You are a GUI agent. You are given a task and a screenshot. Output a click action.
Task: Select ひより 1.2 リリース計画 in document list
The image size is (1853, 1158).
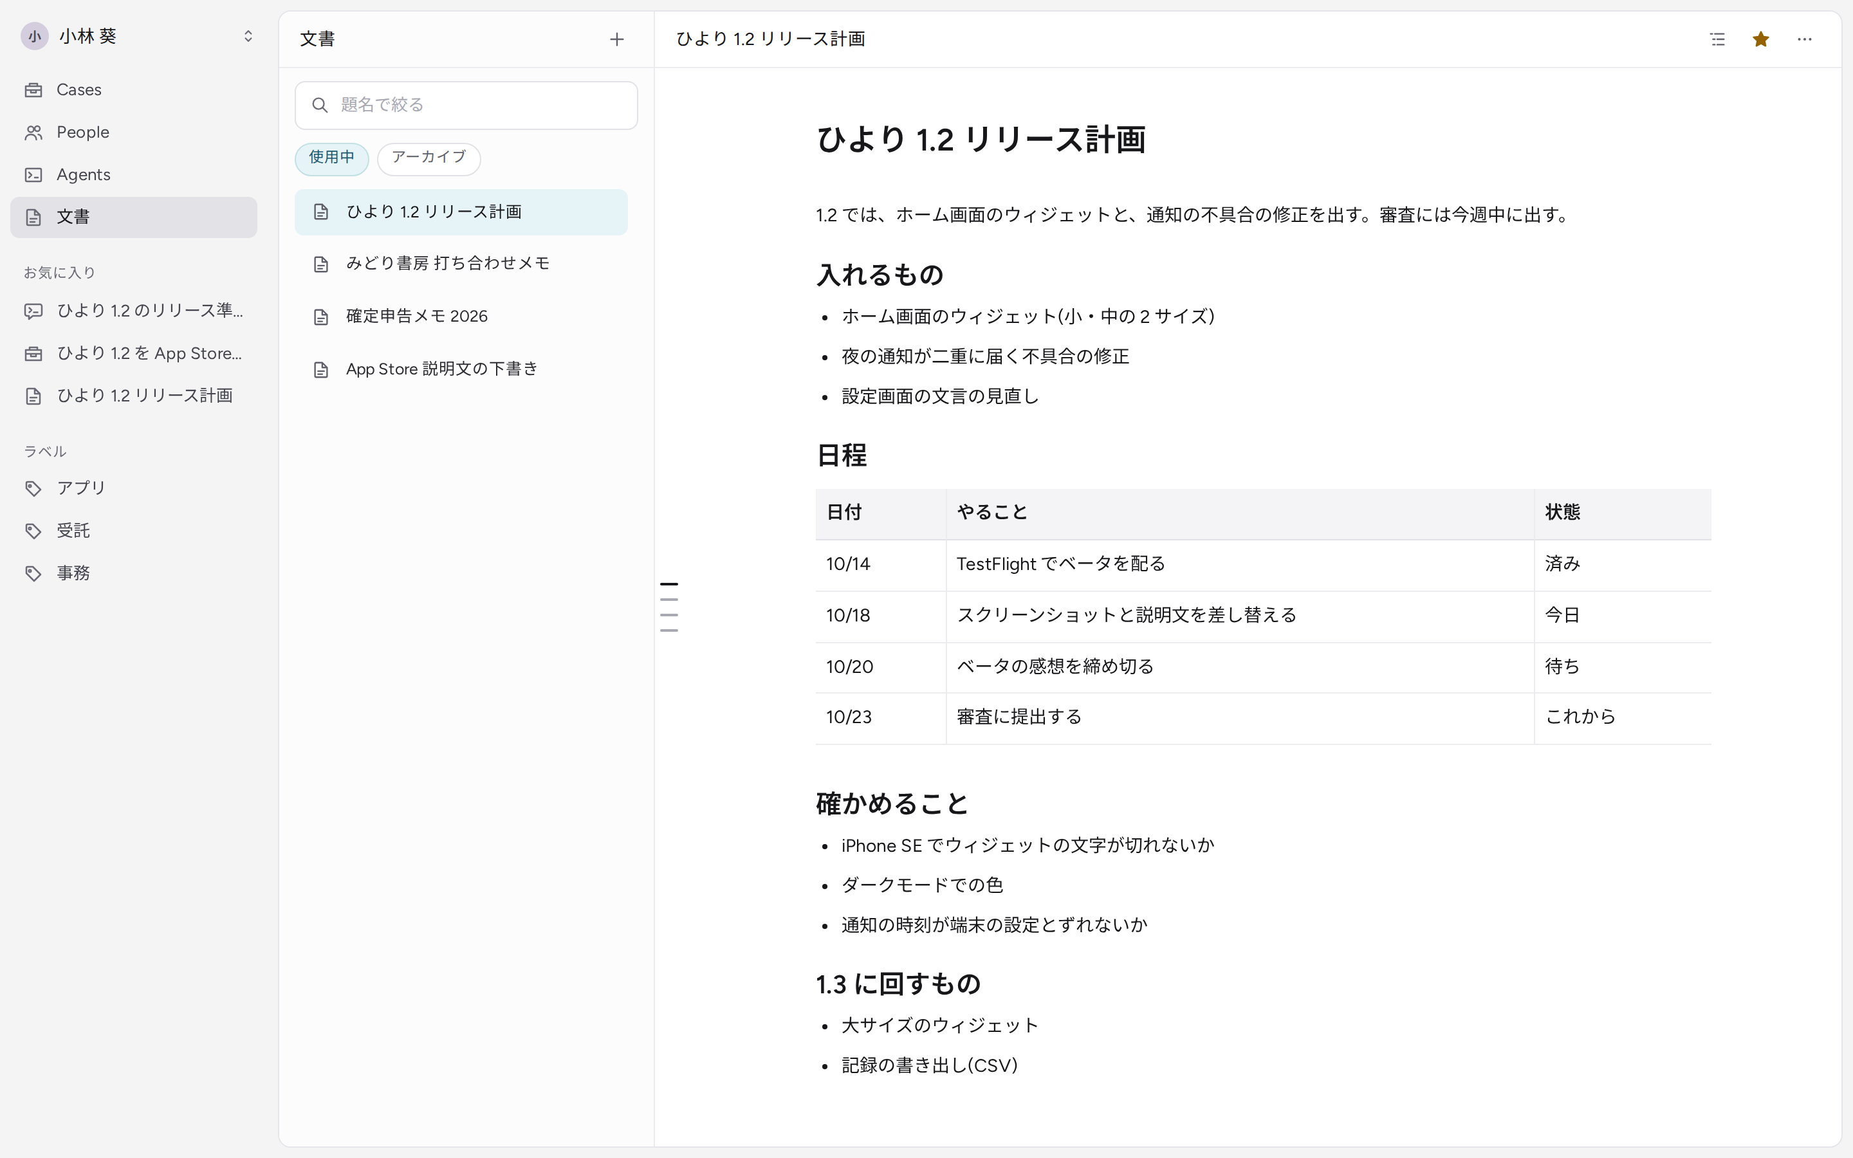click(x=461, y=212)
